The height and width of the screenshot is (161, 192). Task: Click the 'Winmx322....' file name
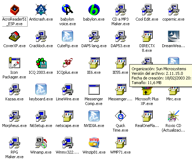point(67,152)
